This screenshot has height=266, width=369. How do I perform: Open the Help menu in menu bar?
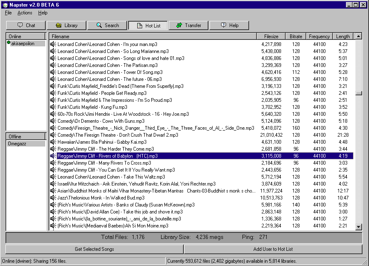[43, 13]
